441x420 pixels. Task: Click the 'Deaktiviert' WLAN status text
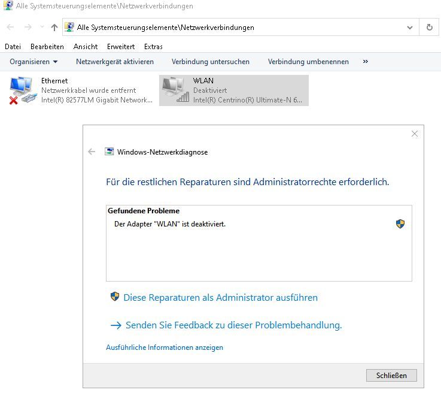coord(210,90)
